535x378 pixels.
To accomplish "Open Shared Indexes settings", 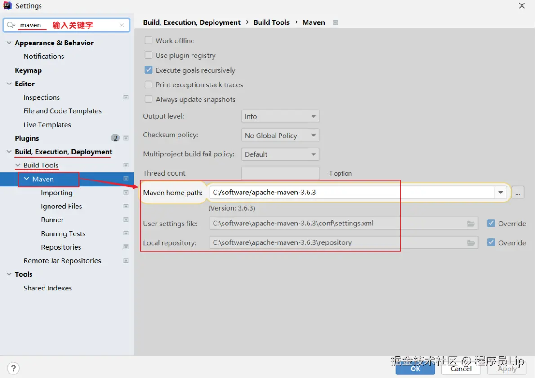I will click(47, 288).
